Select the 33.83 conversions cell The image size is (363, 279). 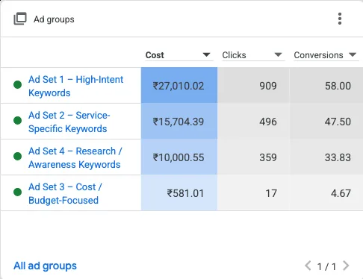pyautogui.click(x=326, y=157)
